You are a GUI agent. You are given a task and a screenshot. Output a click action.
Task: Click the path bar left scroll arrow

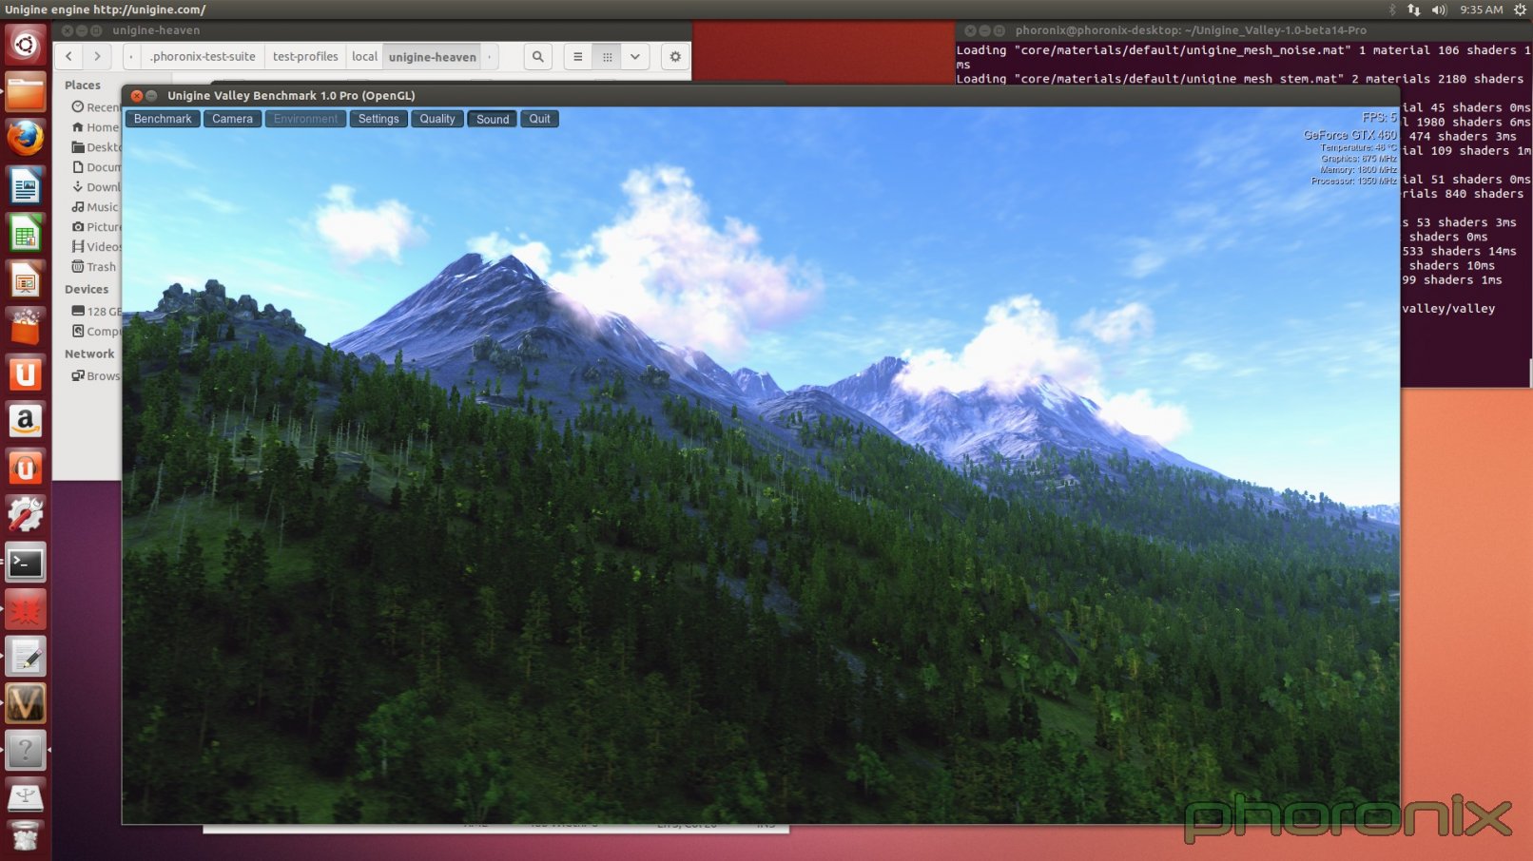point(131,57)
